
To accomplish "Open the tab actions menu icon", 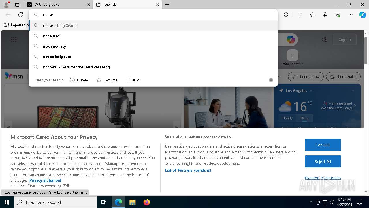I will click(x=17, y=5).
